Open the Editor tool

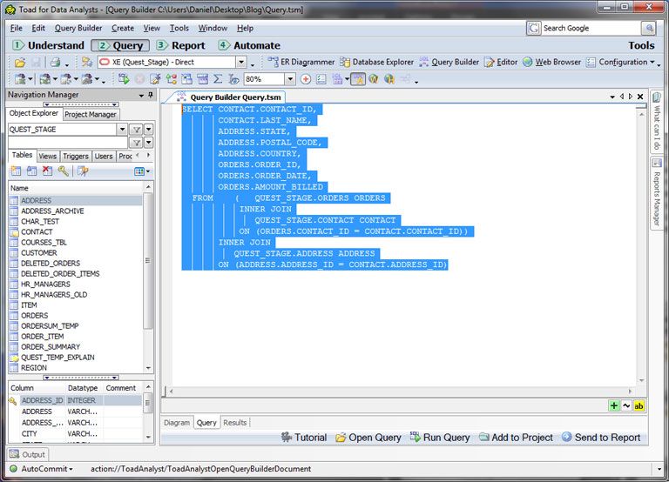501,63
